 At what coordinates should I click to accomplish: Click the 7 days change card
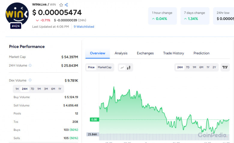click(195, 16)
